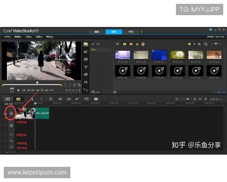Click the title track T icon

(11, 135)
